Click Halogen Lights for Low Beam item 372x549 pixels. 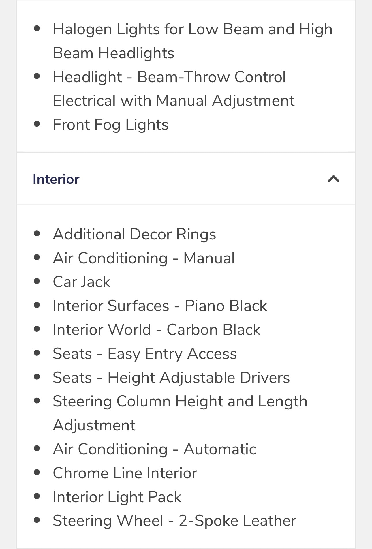[193, 41]
